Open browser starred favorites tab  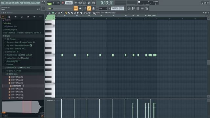click(x=34, y=17)
